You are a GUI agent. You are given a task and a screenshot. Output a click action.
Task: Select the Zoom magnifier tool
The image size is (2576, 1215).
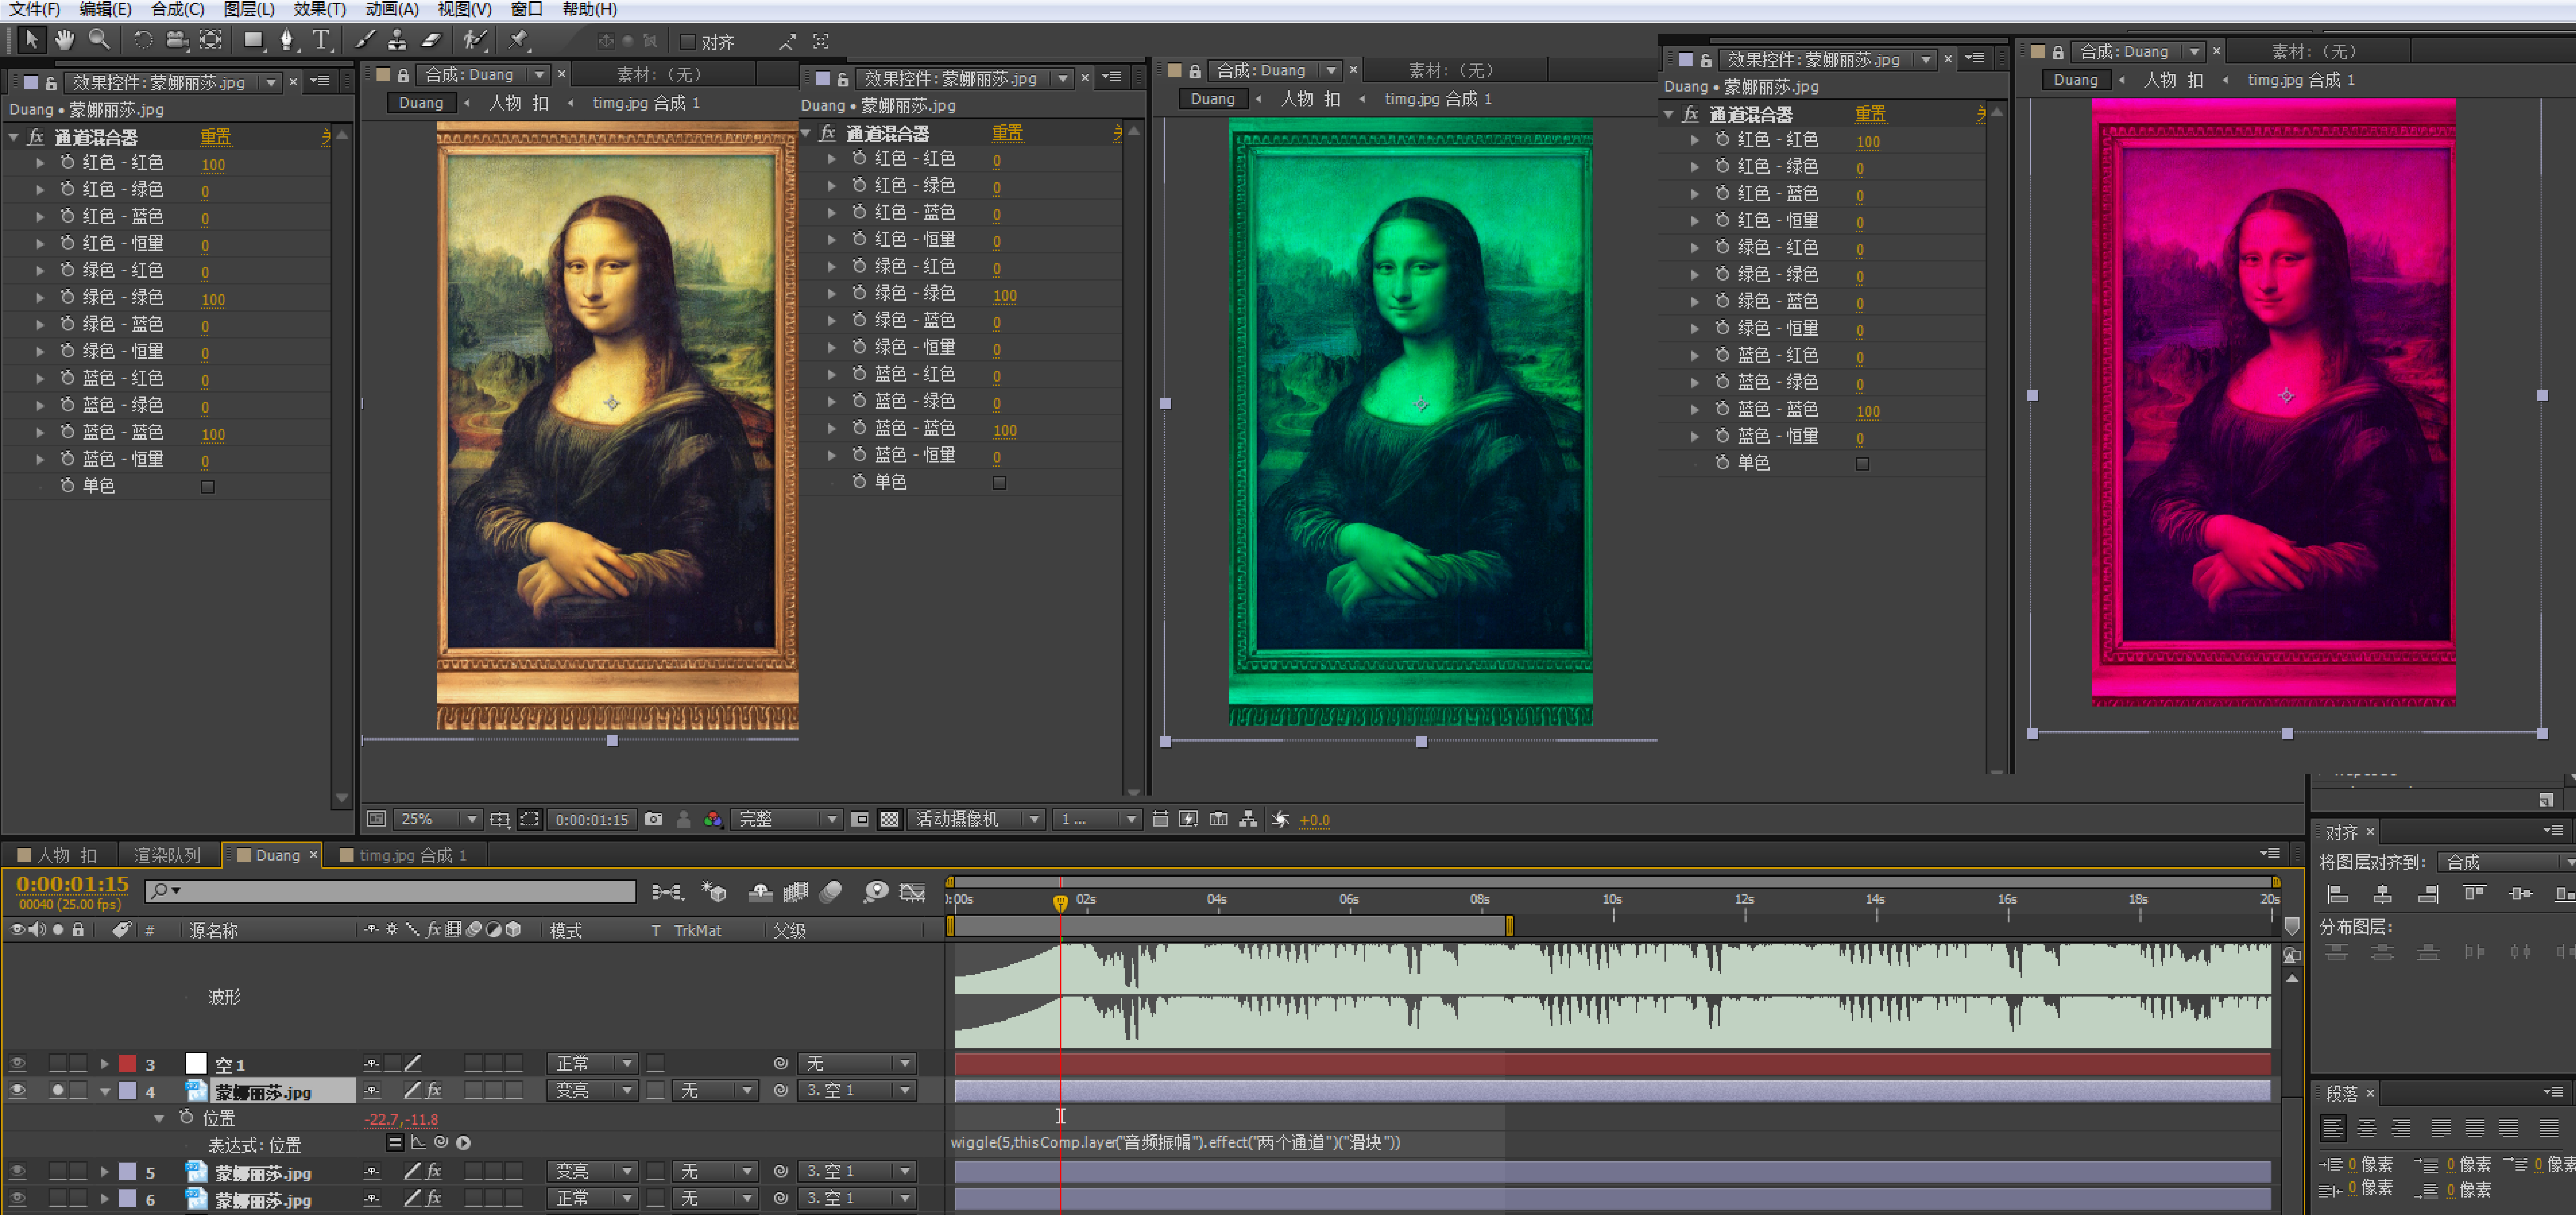99,40
